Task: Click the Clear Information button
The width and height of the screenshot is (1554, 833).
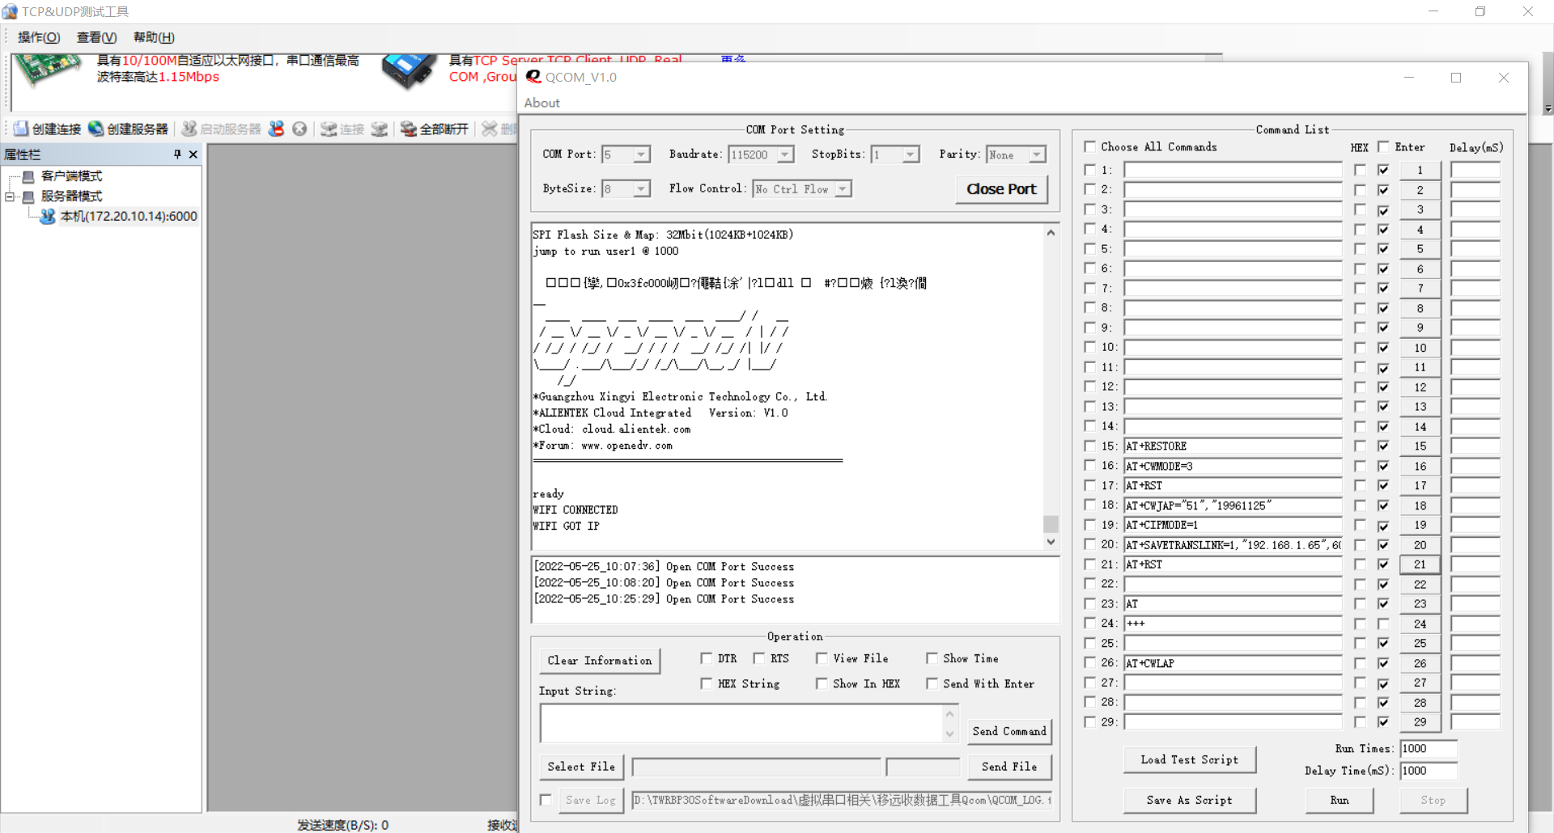Action: (x=599, y=661)
